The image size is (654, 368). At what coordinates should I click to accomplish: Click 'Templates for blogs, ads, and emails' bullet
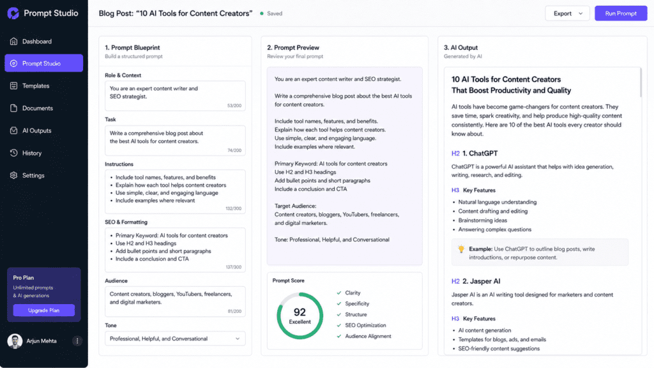coord(502,340)
